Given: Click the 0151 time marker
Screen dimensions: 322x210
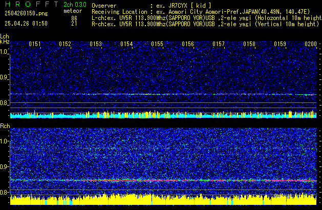Looking at the screenshot, I should tap(35, 44).
